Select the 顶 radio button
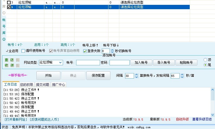 pyautogui.click(x=205, y=60)
